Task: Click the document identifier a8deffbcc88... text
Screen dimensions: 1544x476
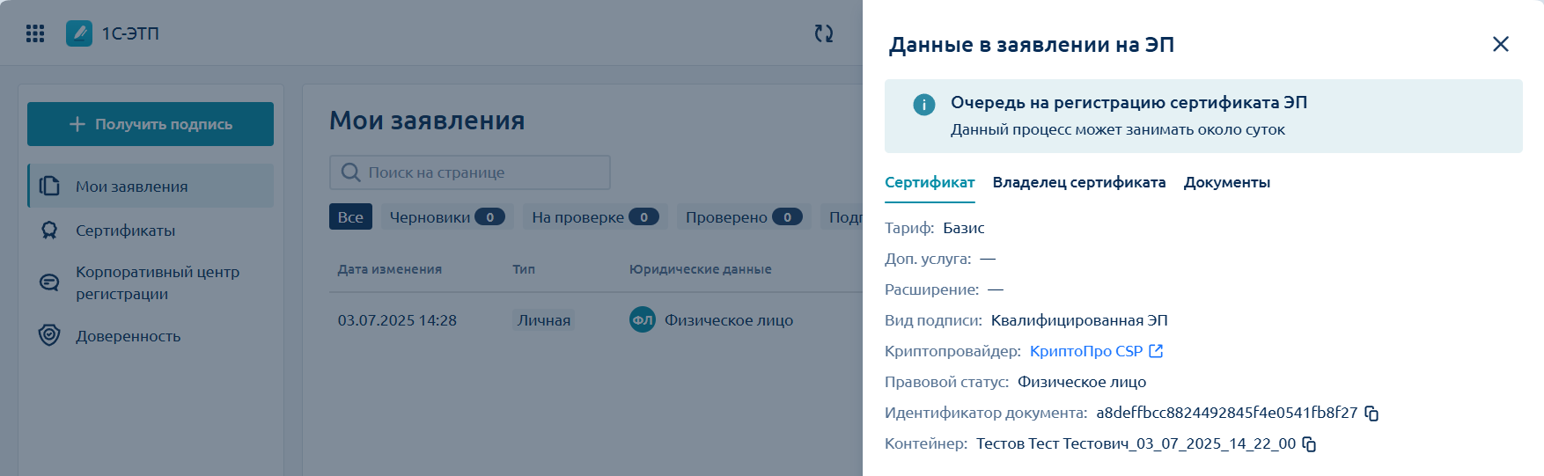Action: pos(1227,413)
